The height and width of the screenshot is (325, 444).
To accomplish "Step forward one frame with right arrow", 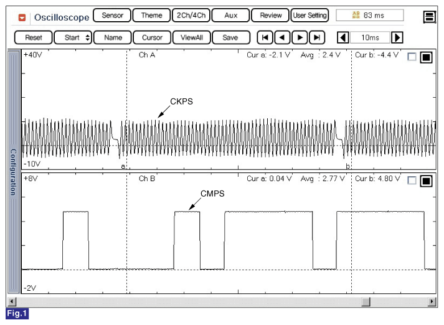I will tap(300, 37).
